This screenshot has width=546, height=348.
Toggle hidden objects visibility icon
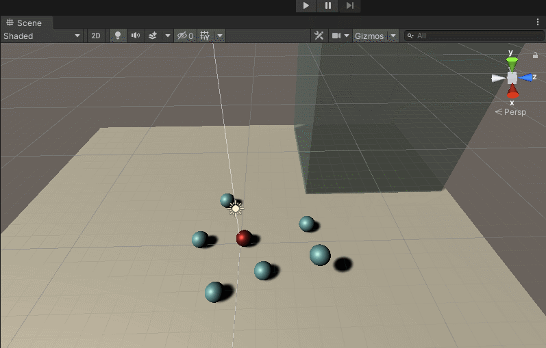click(x=185, y=36)
